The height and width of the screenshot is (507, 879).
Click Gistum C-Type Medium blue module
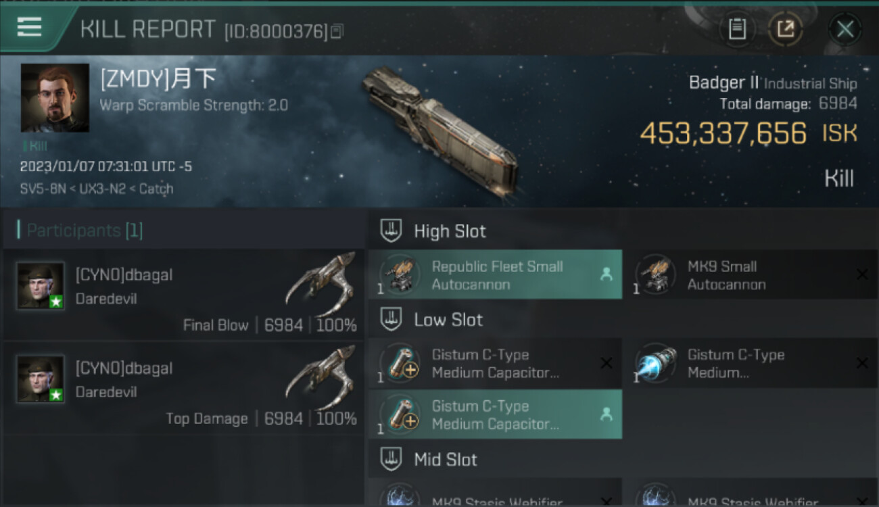(751, 364)
